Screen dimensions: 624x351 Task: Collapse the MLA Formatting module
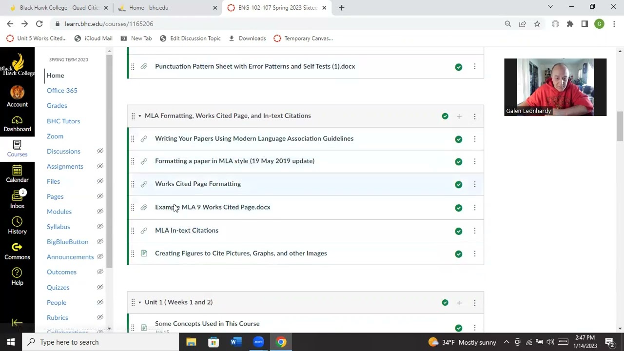(x=139, y=116)
